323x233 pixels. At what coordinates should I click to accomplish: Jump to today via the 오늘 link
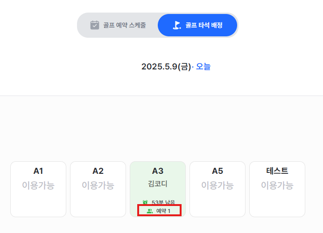coord(203,67)
